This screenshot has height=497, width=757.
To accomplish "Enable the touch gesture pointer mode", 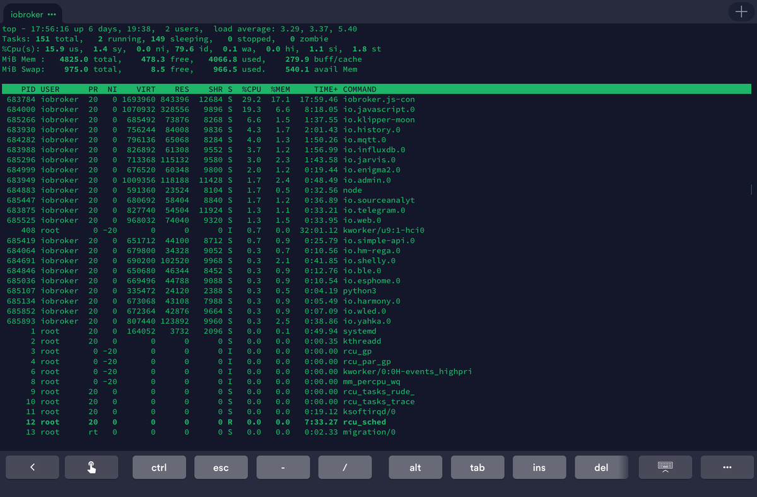I will pos(91,467).
